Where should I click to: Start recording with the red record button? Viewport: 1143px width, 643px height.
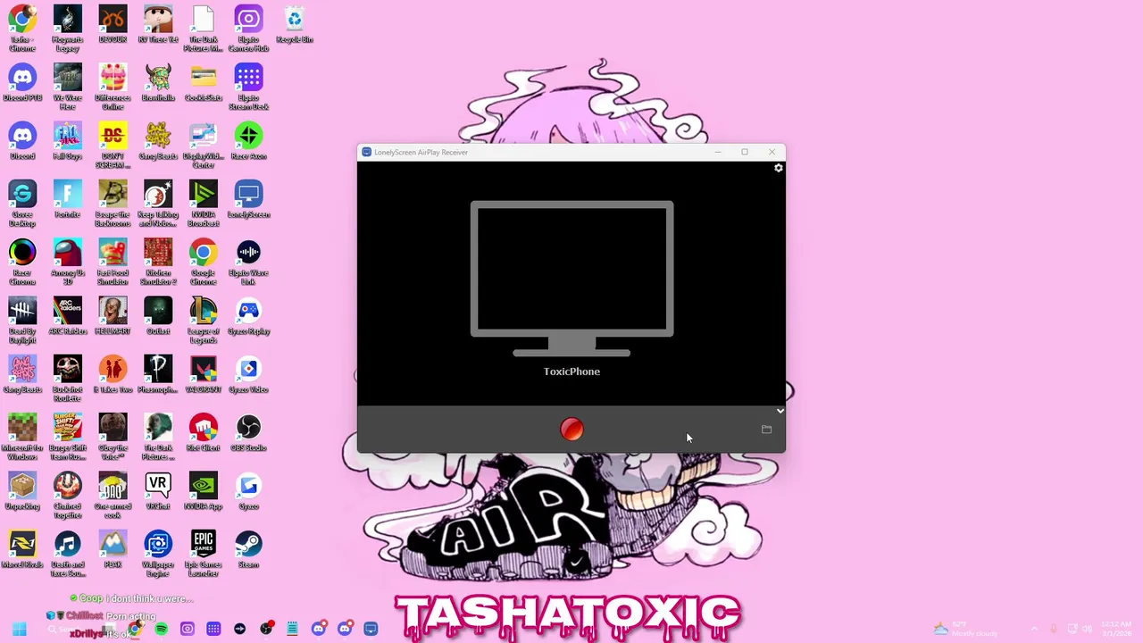571,430
